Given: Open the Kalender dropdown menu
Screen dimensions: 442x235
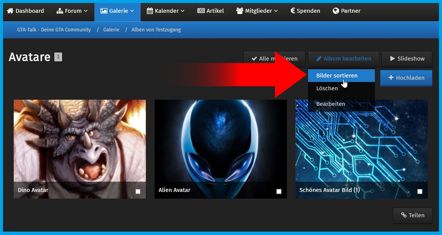Looking at the screenshot, I should click(165, 11).
